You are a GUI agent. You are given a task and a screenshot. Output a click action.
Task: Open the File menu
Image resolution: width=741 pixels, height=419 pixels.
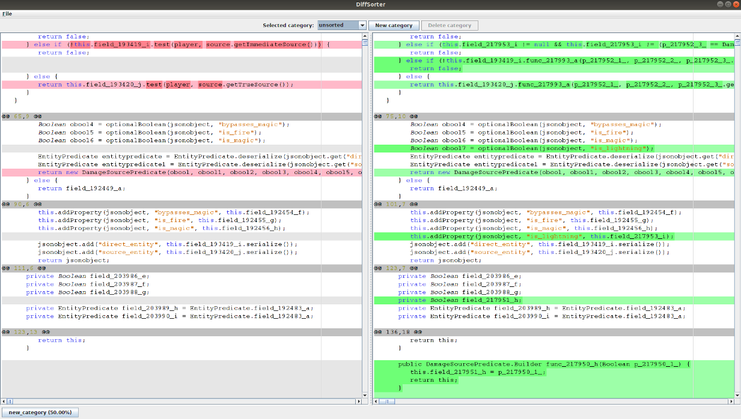pyautogui.click(x=7, y=13)
